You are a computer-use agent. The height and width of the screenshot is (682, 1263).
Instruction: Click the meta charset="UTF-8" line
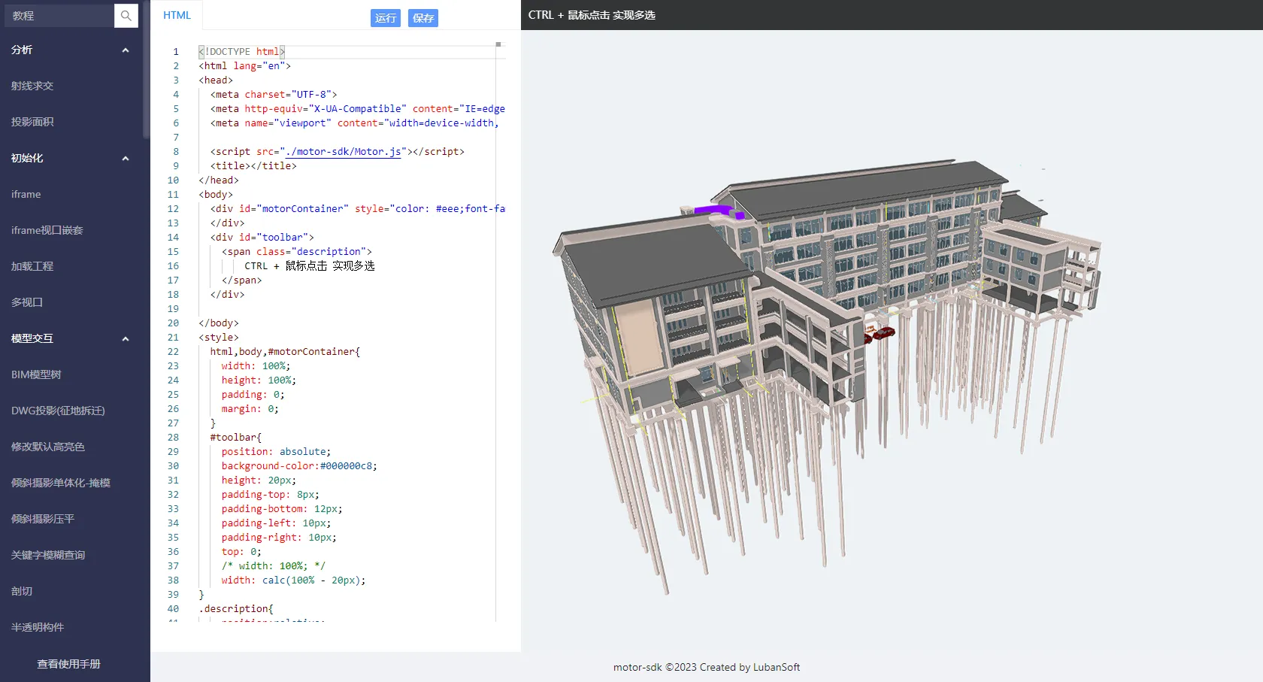tap(274, 95)
